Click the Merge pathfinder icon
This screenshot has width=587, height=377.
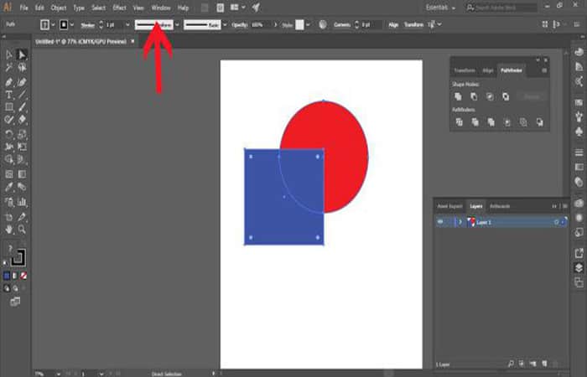(491, 122)
